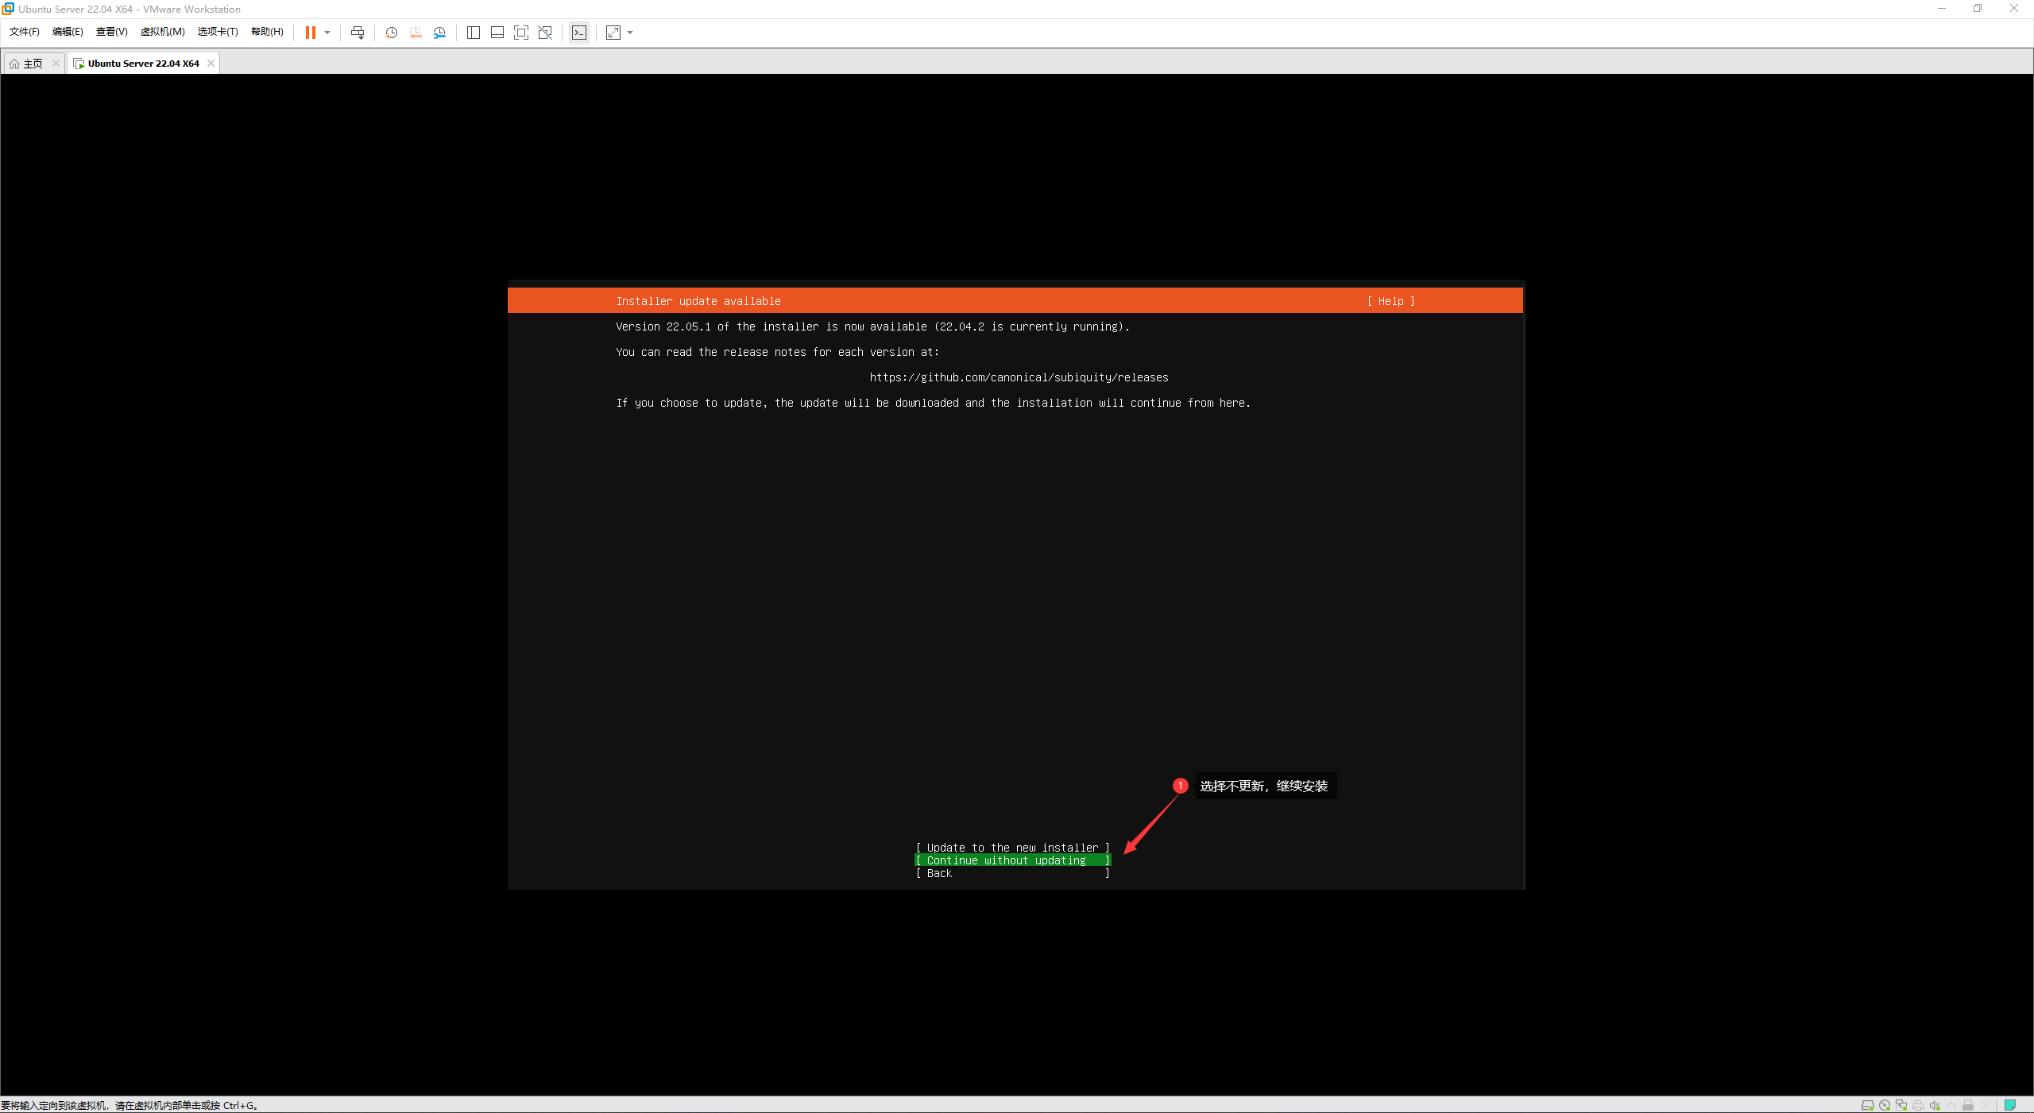Expand the power options dropdown arrow
Viewport: 2034px width, 1113px height.
pyautogui.click(x=327, y=33)
